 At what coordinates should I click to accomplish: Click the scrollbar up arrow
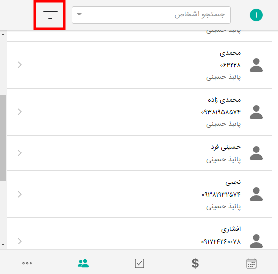click(x=3, y=34)
